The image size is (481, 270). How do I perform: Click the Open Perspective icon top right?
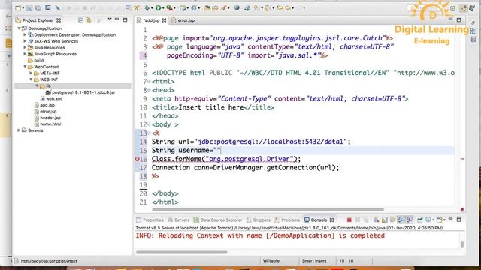[453, 8]
